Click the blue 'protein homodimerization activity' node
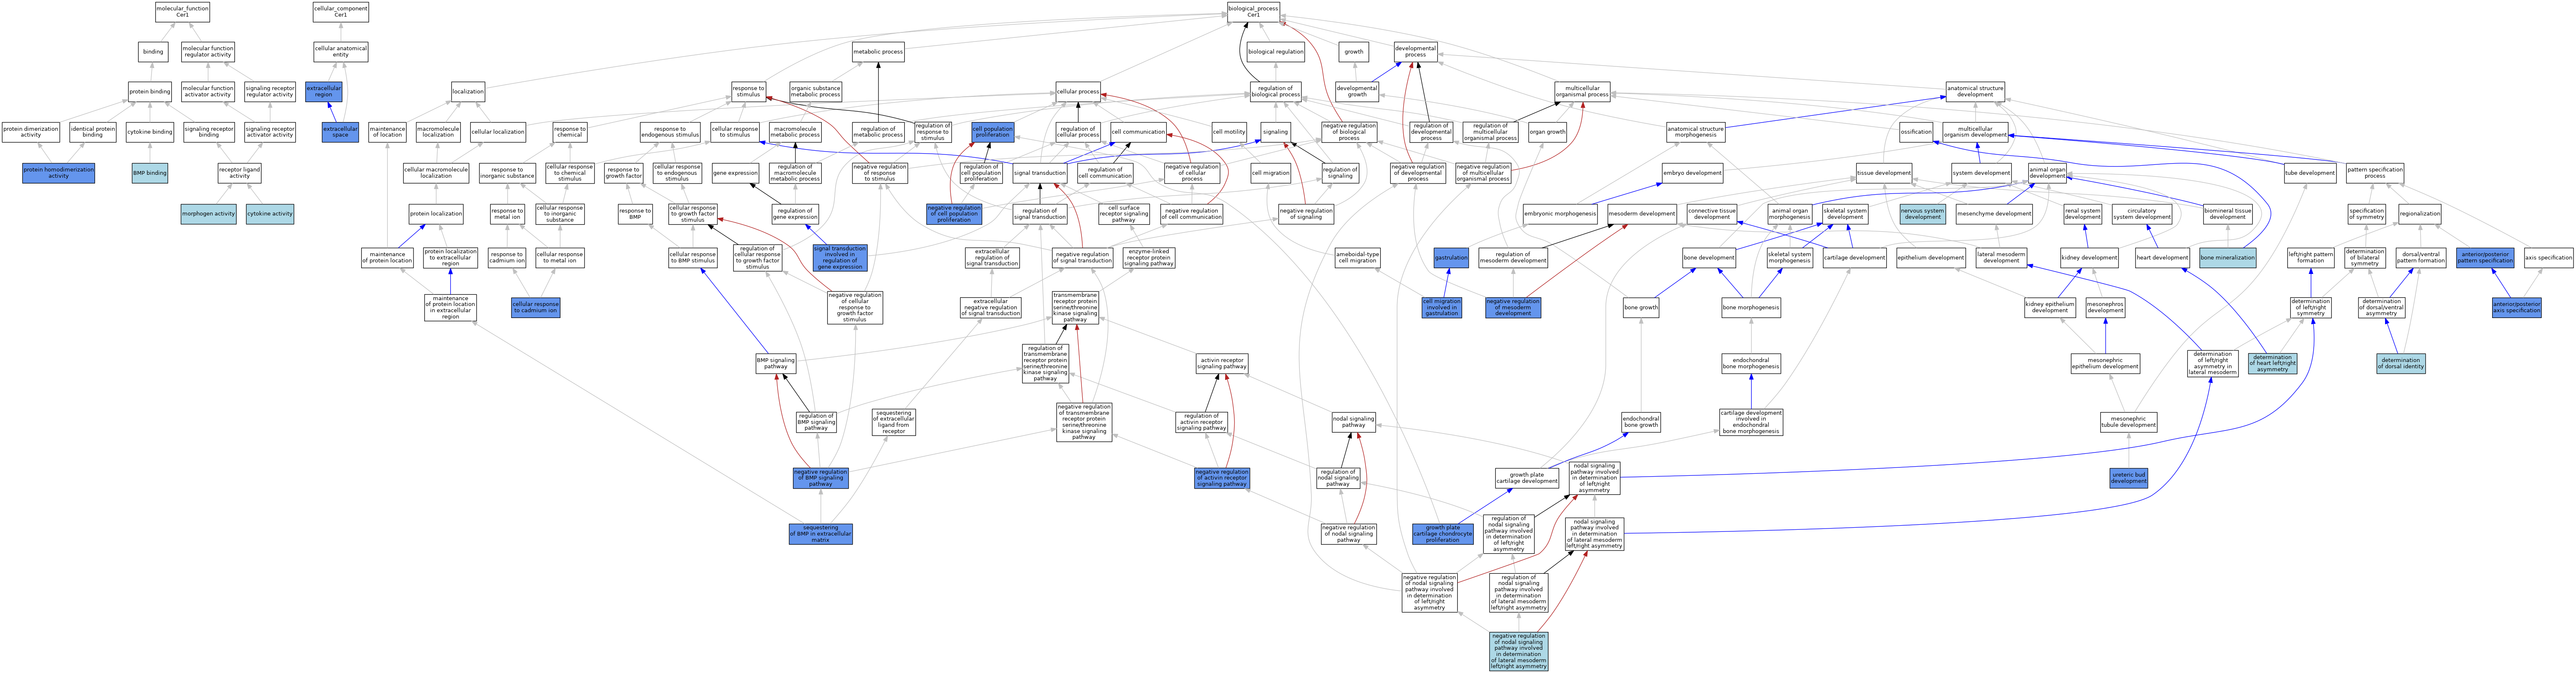The height and width of the screenshot is (673, 2576). coord(59,173)
